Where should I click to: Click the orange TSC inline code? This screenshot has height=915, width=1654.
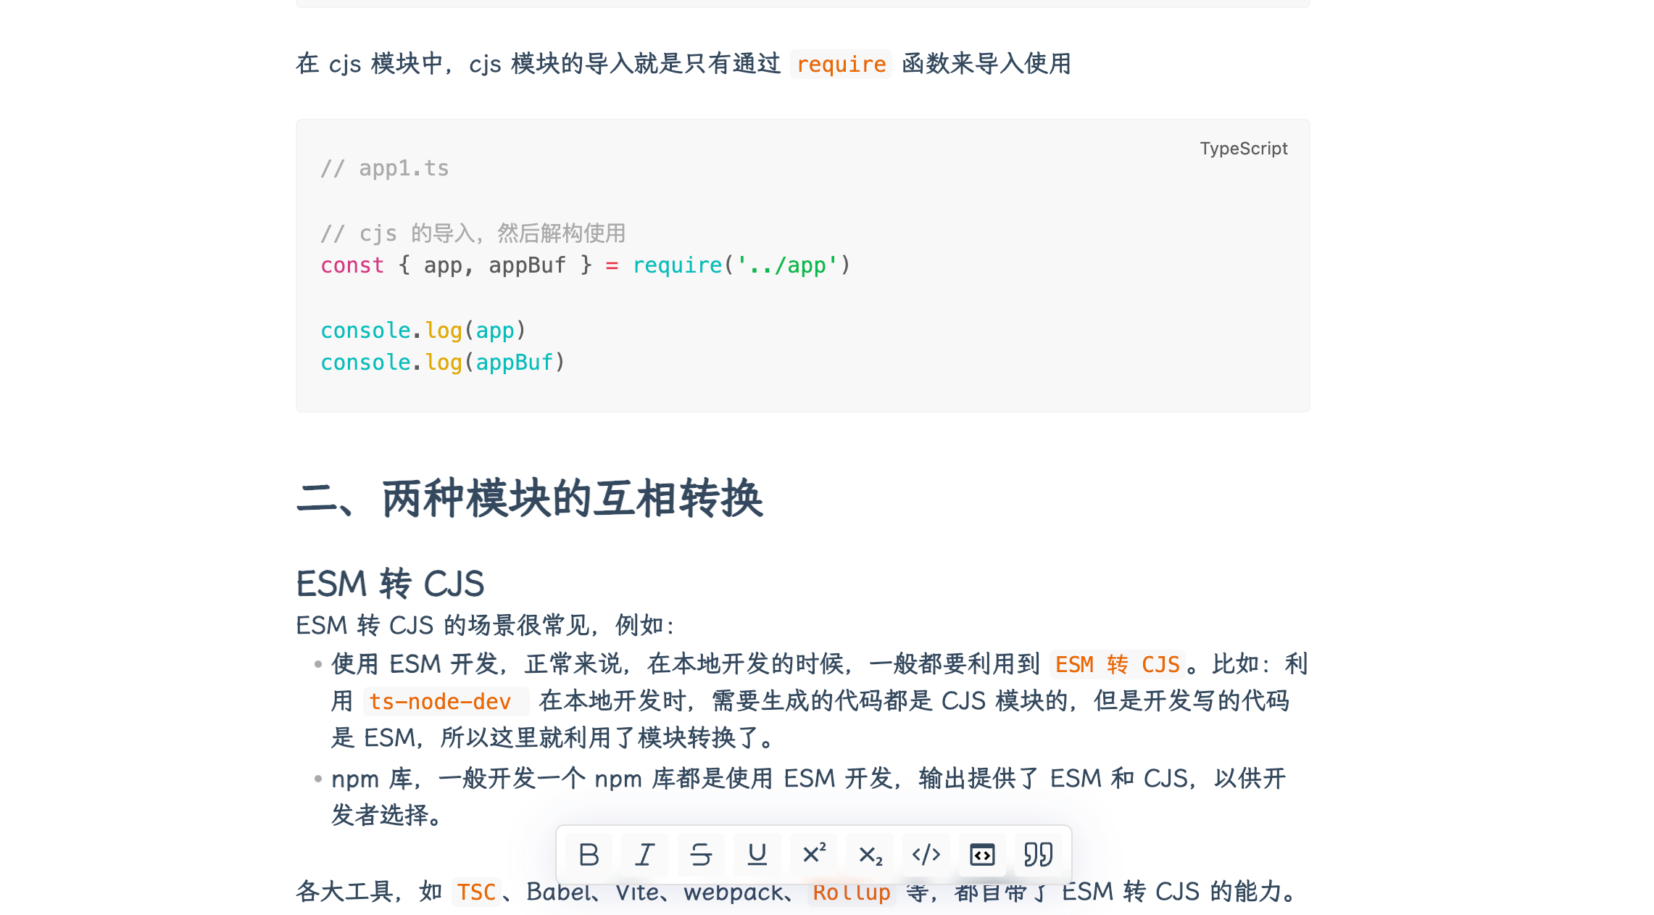coord(476,893)
